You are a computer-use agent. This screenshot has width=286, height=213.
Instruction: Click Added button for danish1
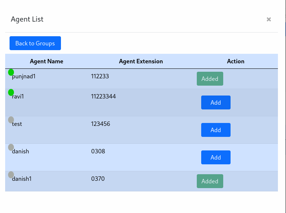coord(210,181)
